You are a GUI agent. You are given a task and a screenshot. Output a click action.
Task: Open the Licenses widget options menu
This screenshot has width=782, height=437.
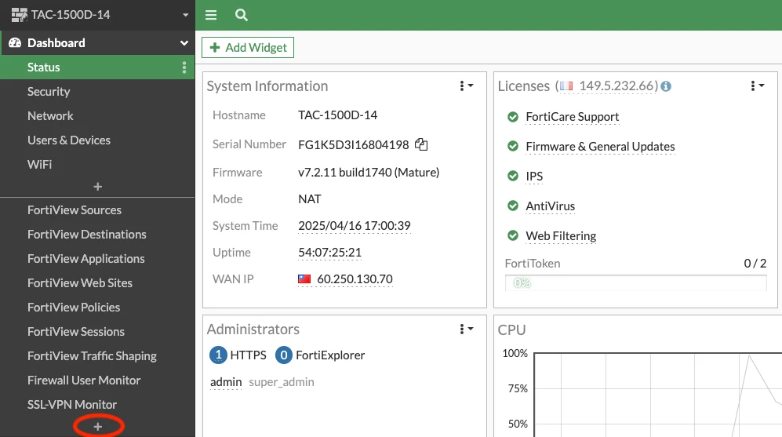757,86
